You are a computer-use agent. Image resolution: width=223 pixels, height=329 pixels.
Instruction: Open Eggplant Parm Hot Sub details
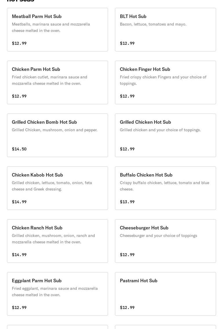(x=58, y=294)
